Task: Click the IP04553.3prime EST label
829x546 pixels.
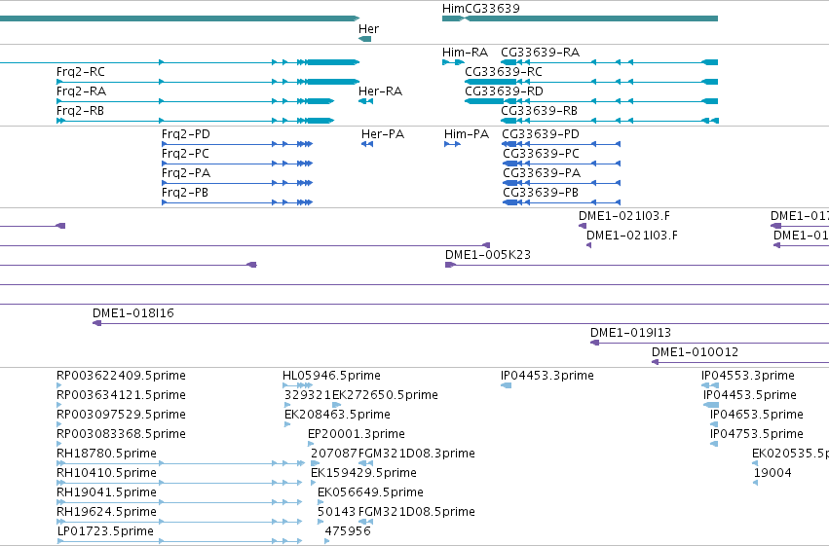Action: click(747, 376)
